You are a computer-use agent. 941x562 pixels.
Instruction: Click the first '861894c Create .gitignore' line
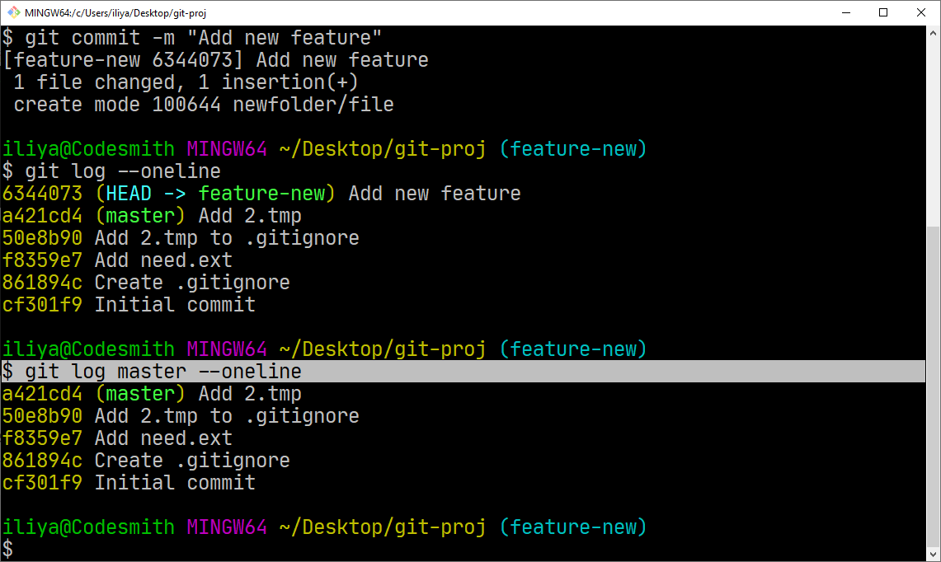pos(146,282)
